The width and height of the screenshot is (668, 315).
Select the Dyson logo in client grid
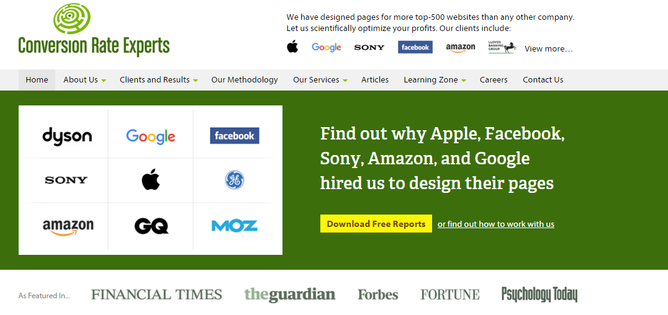tap(67, 136)
